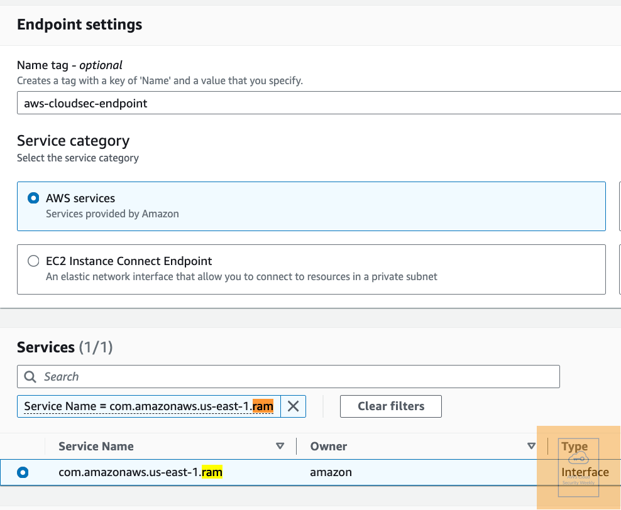This screenshot has width=621, height=510.
Task: Select EC2 Instance Connect Endpoint radio option
Action: click(x=33, y=261)
